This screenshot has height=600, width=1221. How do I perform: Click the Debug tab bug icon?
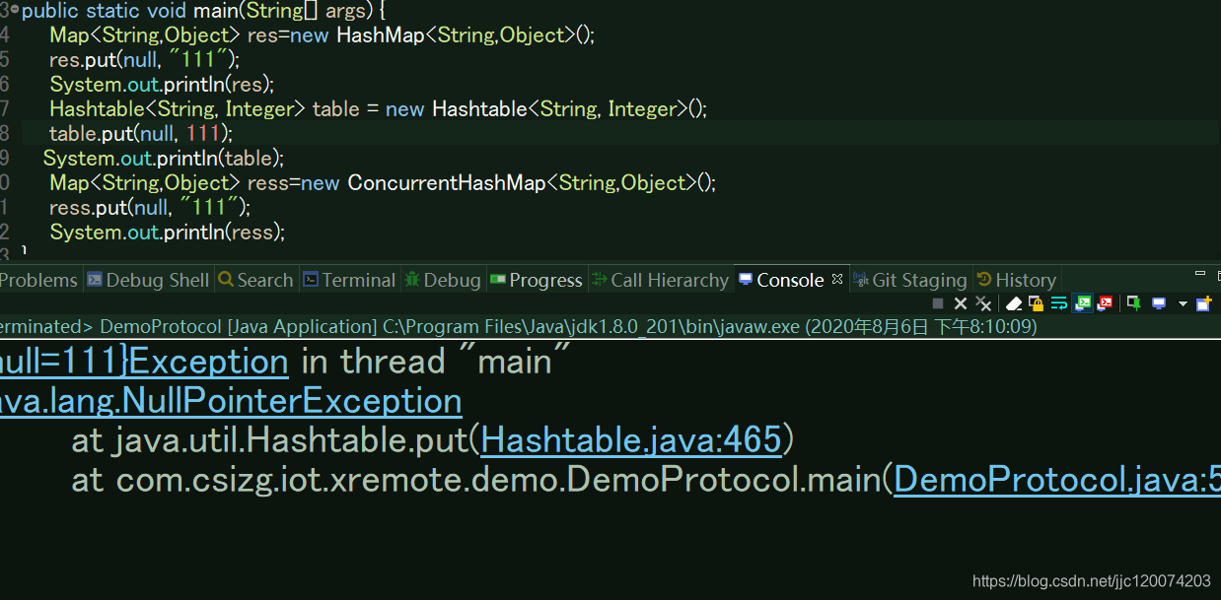pyautogui.click(x=412, y=280)
